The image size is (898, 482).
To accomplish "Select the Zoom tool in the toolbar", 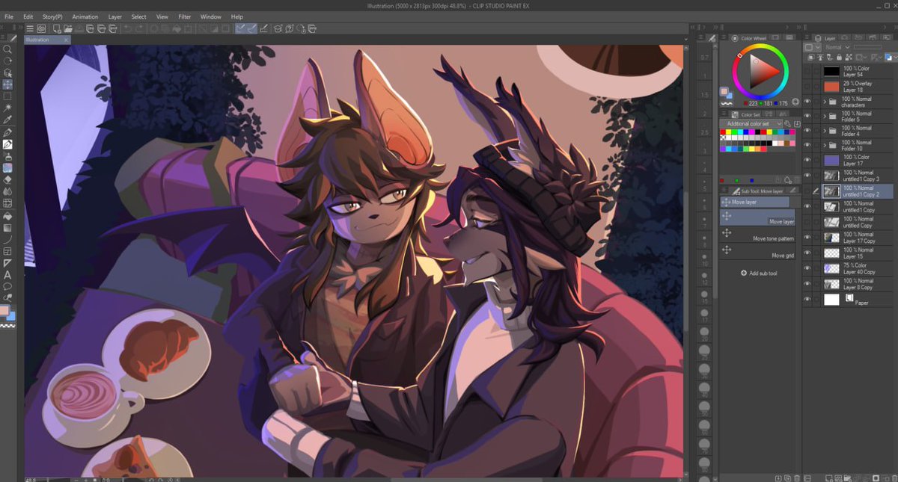I will (x=8, y=51).
